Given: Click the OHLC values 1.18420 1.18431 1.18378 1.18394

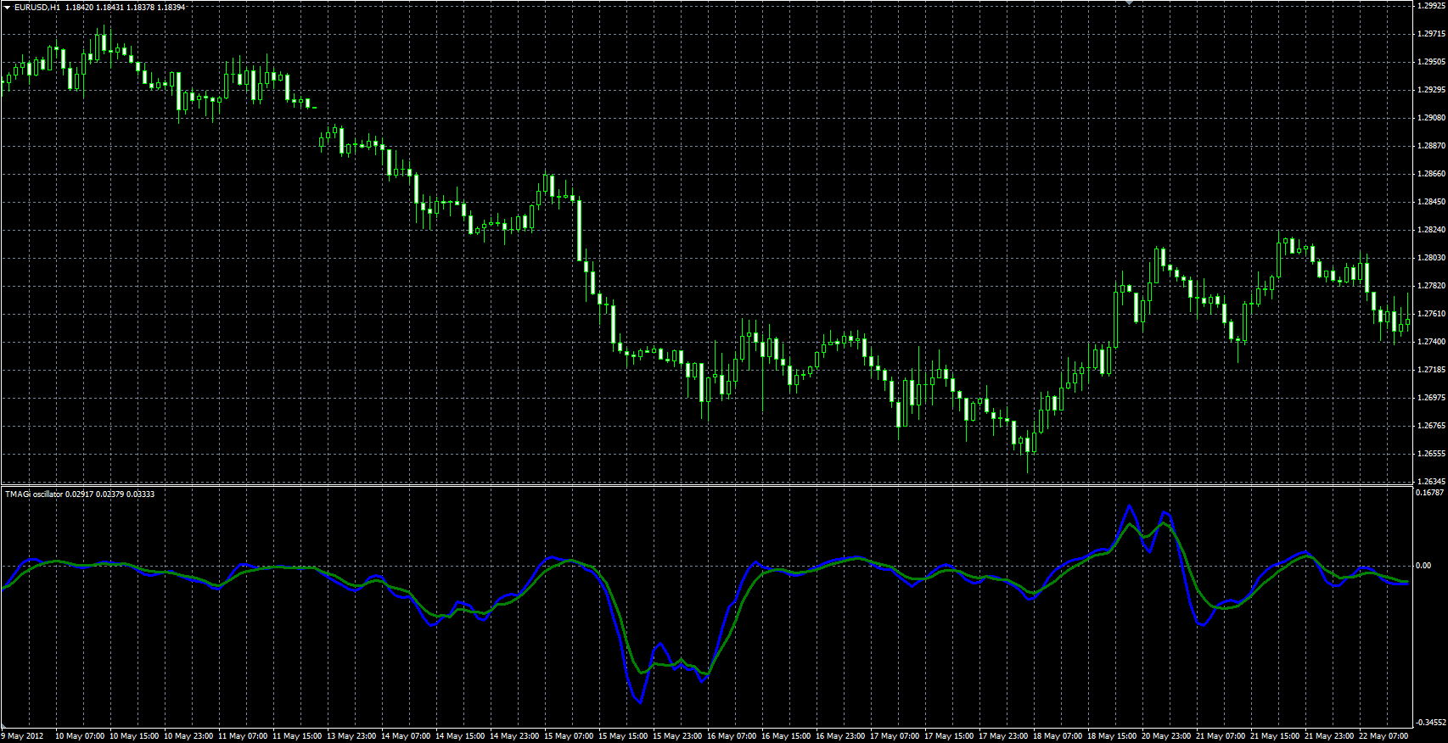Looking at the screenshot, I should 126,7.
